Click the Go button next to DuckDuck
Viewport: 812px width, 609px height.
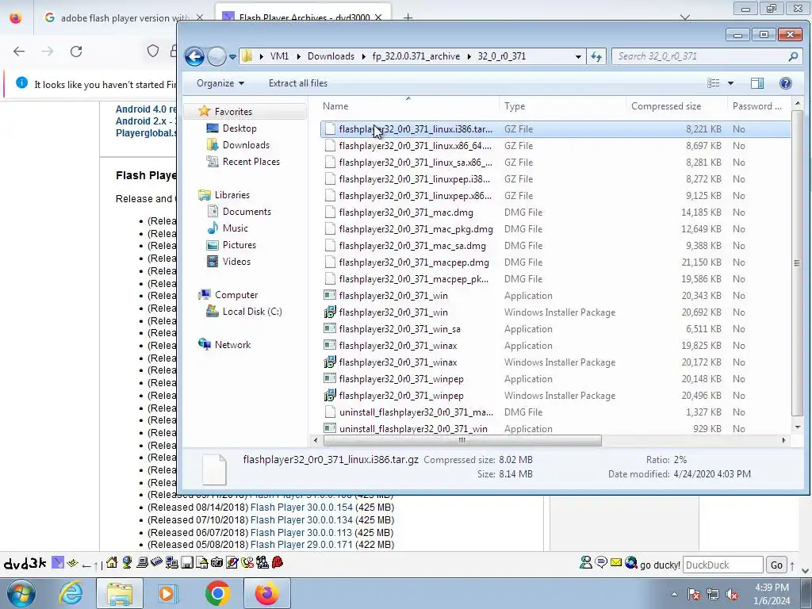click(x=776, y=565)
